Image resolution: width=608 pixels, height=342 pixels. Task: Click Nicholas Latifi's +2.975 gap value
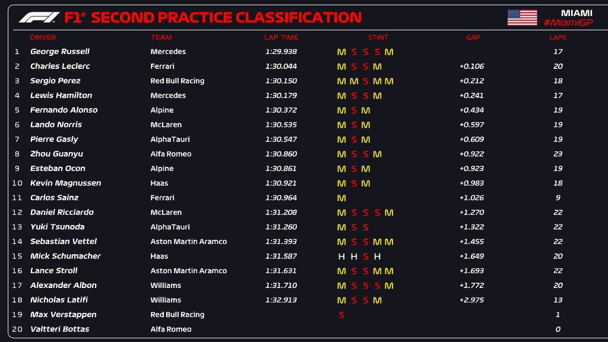[471, 300]
